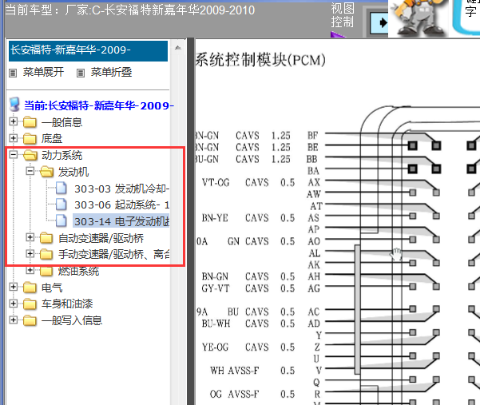Click the folder icon of 手动变速器/驱动桥
This screenshot has height=405, width=480.
(x=46, y=254)
